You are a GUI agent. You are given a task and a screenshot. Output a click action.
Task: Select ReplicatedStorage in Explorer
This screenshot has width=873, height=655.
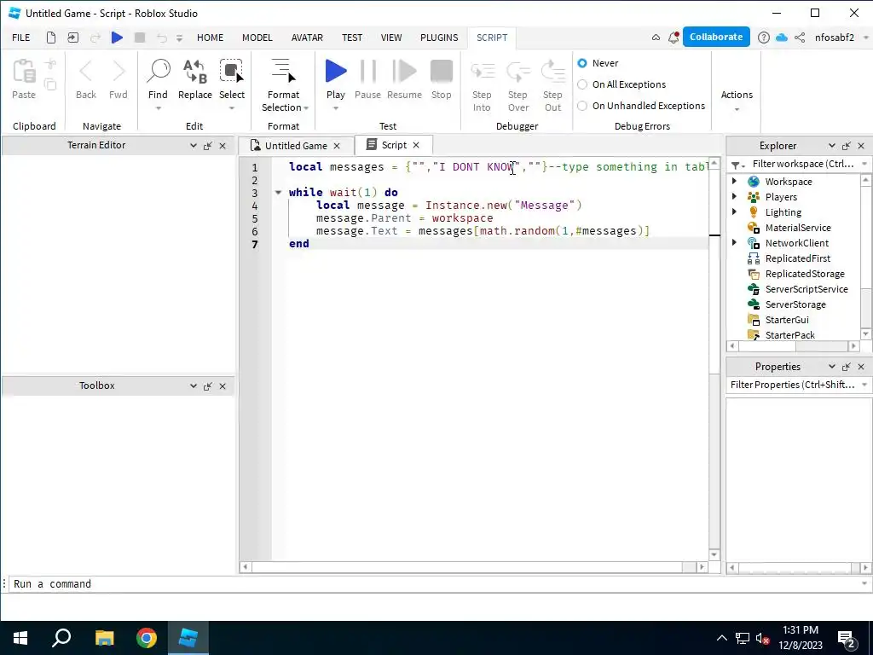tap(805, 274)
